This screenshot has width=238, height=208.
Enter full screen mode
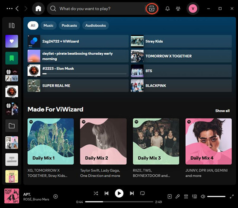(232, 197)
